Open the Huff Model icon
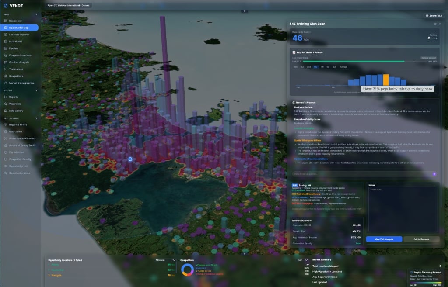The image size is (448, 287). [x=6, y=41]
